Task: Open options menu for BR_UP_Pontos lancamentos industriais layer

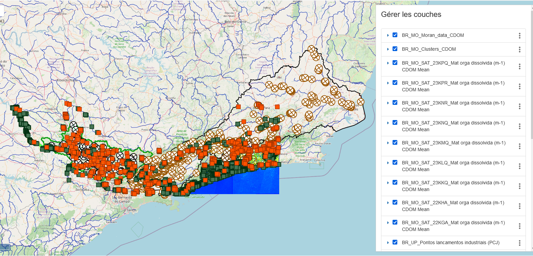Action: click(x=519, y=243)
